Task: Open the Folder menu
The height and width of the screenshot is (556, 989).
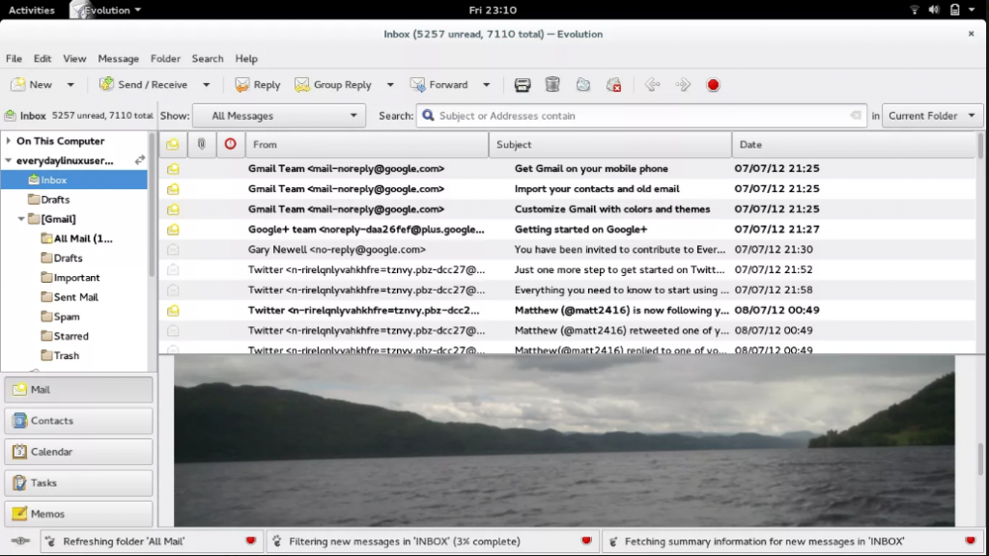Action: (165, 59)
